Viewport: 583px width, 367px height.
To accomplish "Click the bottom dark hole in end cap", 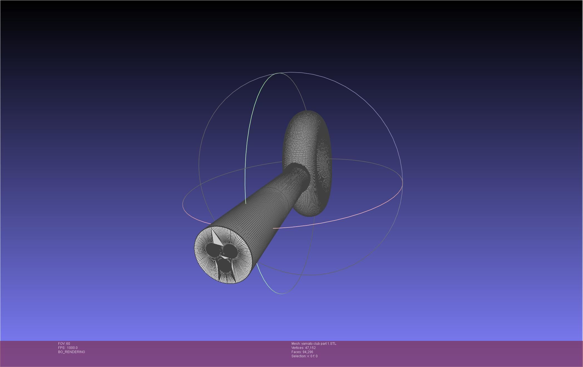I will point(224,266).
